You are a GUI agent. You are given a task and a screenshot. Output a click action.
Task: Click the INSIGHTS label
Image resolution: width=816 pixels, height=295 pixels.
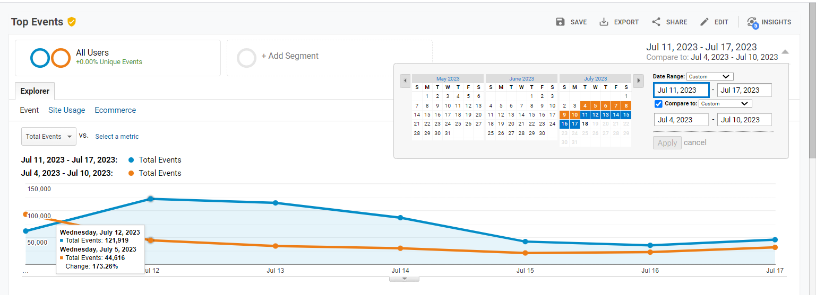[776, 22]
